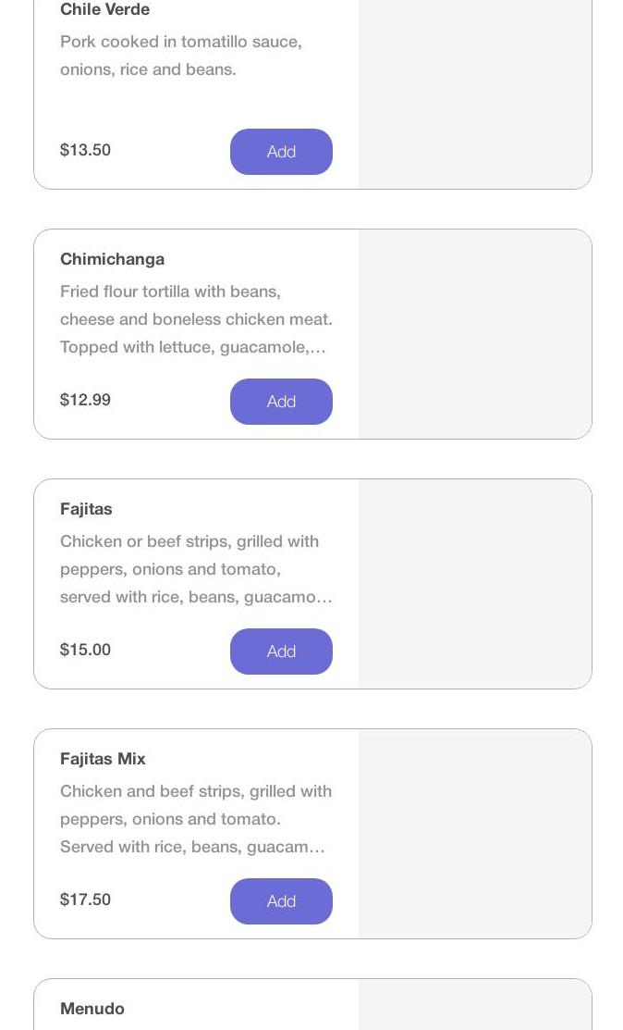Viewport: 623px width, 1030px height.
Task: Click the $12.99 Chimichanga price
Action: (x=85, y=400)
